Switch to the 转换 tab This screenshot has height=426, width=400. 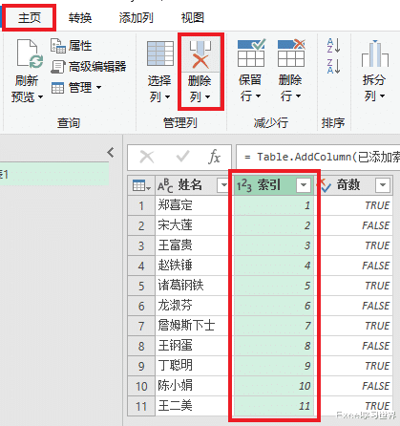[80, 18]
